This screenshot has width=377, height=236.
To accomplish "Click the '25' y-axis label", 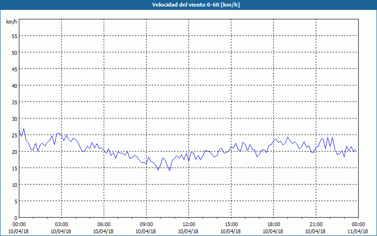I will [x=15, y=135].
